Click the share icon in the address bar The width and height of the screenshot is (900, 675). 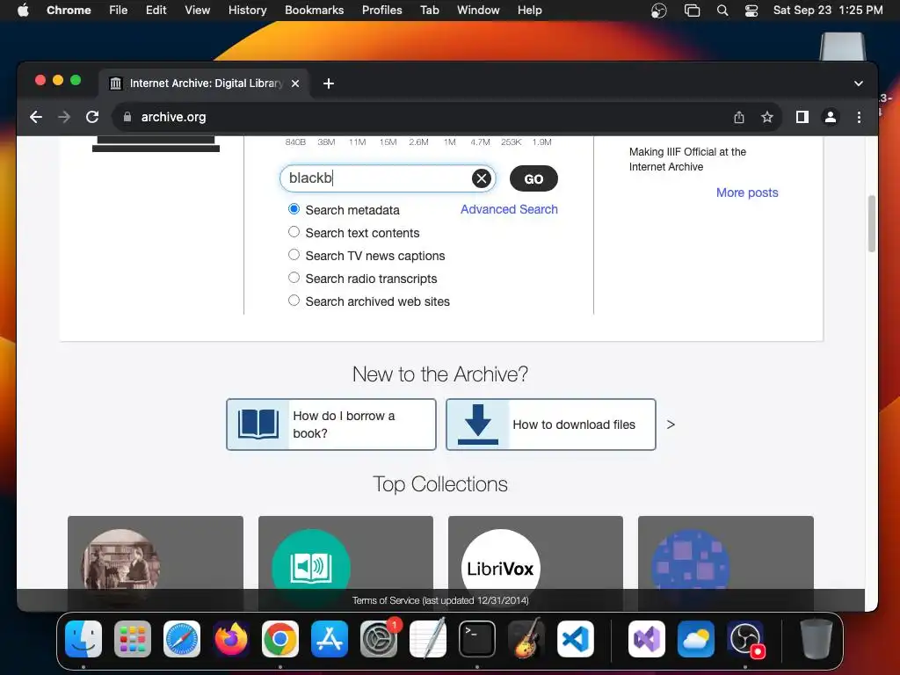click(738, 117)
